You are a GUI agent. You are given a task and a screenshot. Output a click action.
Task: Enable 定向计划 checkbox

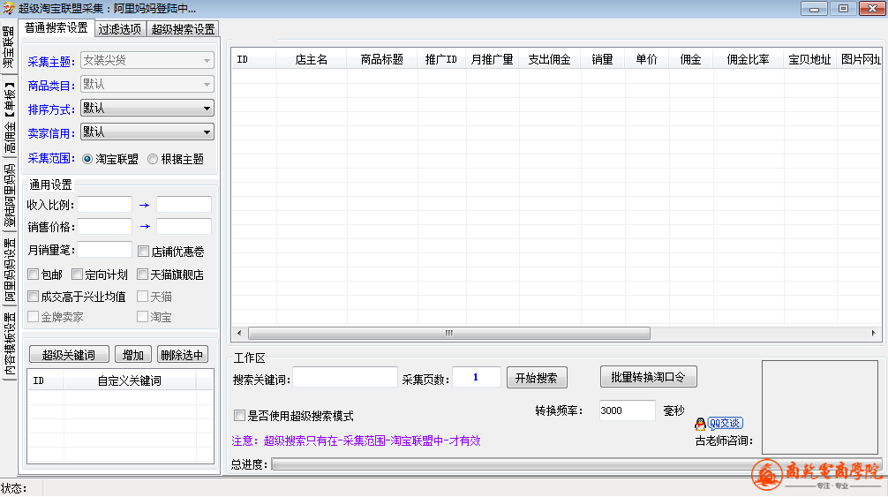(78, 275)
